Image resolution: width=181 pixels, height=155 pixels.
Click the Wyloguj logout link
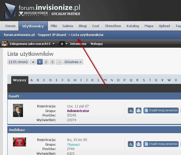point(96,44)
